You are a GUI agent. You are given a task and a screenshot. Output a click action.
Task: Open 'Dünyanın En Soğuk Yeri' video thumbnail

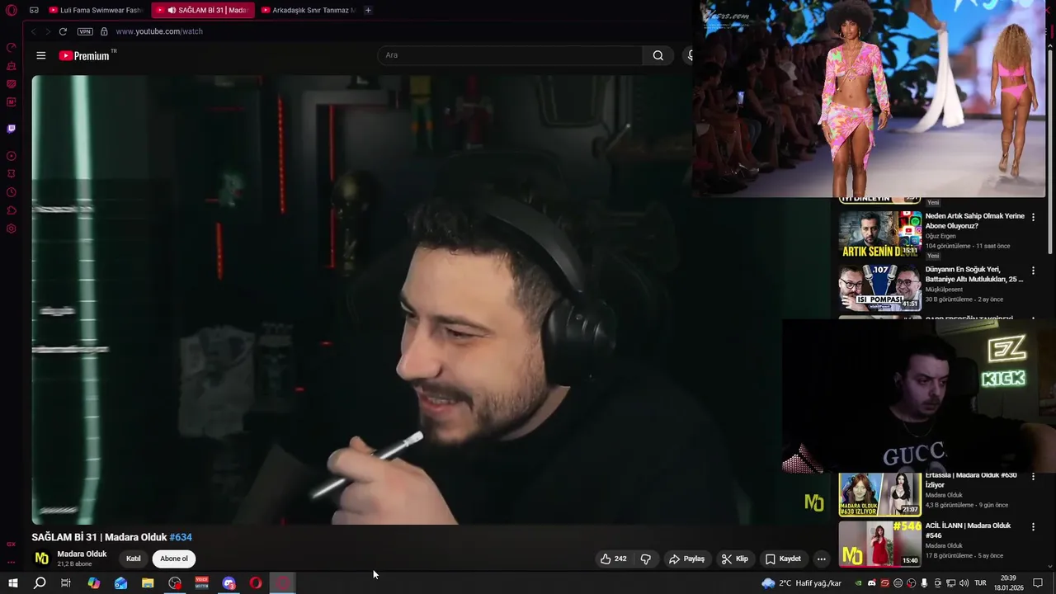point(879,288)
